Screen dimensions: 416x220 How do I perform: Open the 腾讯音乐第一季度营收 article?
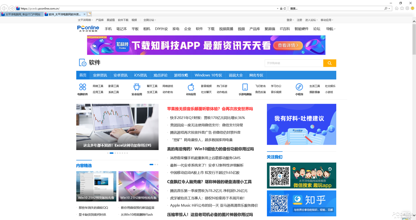pos(209,191)
